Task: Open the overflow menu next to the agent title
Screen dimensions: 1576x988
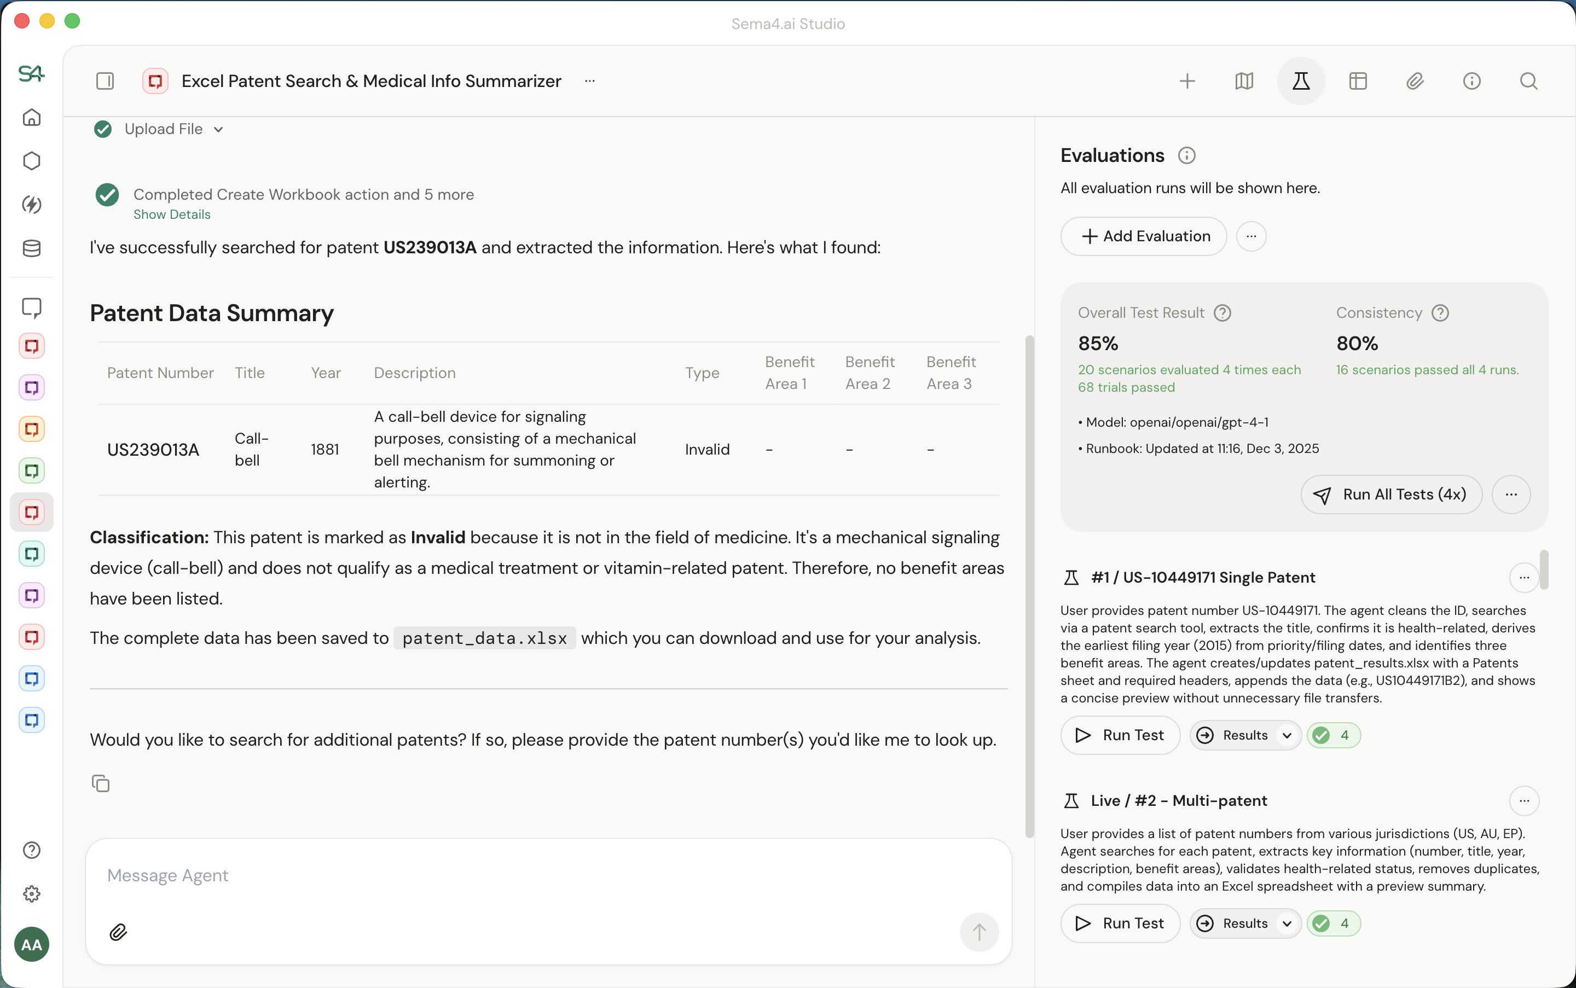Action: click(589, 81)
